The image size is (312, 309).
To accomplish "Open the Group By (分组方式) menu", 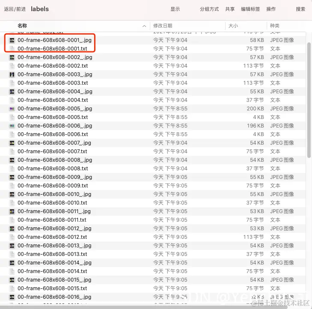I will click(x=209, y=9).
